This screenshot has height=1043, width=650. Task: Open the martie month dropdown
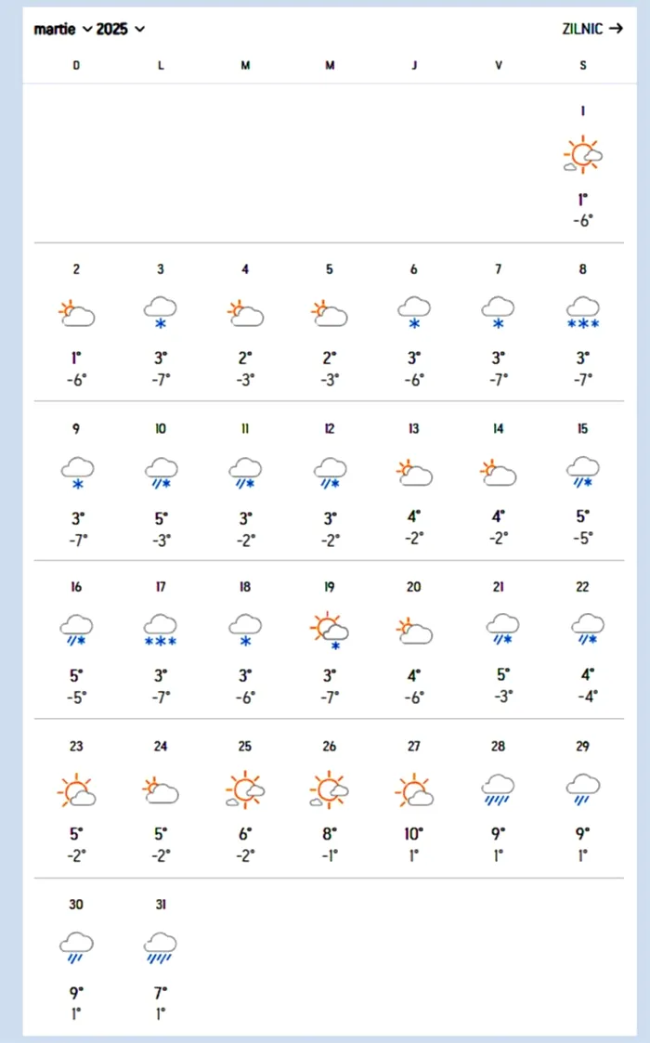pos(62,30)
